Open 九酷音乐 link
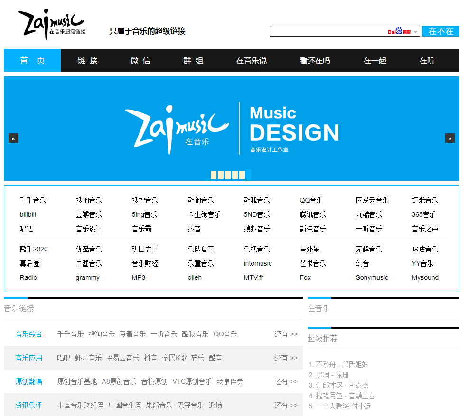The height and width of the screenshot is (416, 468). pos(369,215)
